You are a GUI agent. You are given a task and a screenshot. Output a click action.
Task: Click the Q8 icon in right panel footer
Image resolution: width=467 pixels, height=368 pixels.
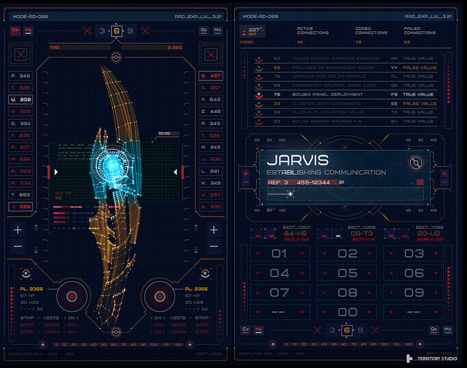(433, 330)
